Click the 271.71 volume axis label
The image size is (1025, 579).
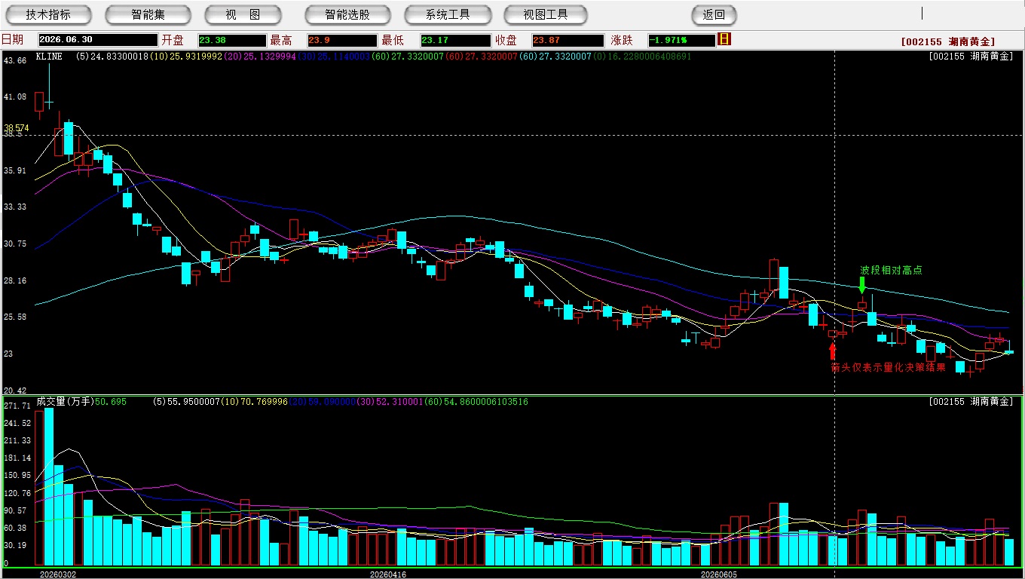(x=17, y=406)
